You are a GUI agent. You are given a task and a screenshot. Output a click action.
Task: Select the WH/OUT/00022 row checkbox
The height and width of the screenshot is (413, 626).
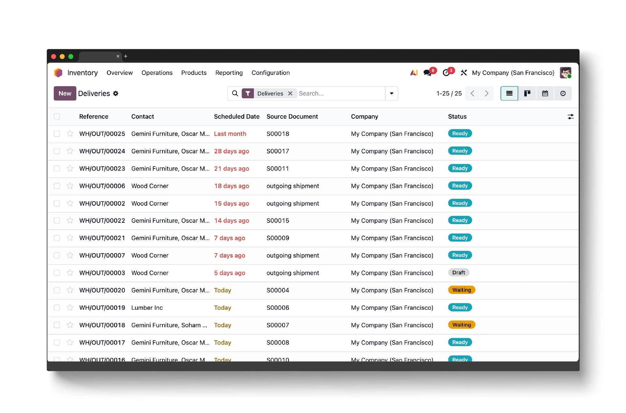57,221
